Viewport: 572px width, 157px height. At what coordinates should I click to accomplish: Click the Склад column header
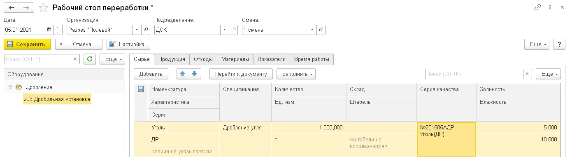click(x=381, y=89)
